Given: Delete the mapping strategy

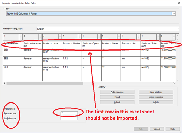Looking at the screenshot, I should 156,102.
